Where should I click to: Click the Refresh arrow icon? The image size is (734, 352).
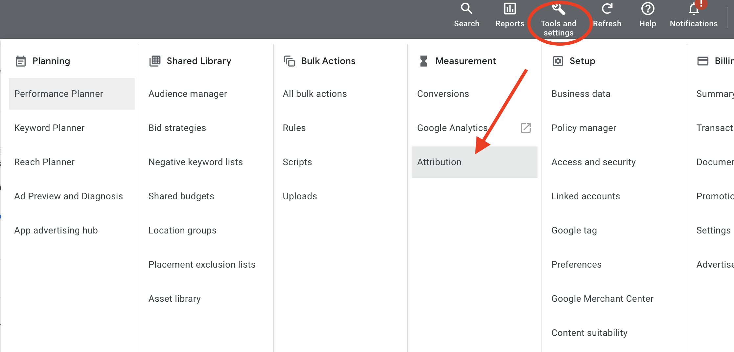pyautogui.click(x=607, y=9)
